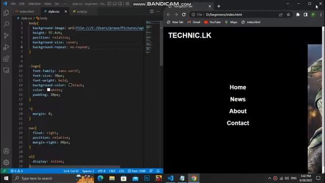Screen dimensions: 325x183
Task: Open the Maps bookmark
Action: (231, 22)
